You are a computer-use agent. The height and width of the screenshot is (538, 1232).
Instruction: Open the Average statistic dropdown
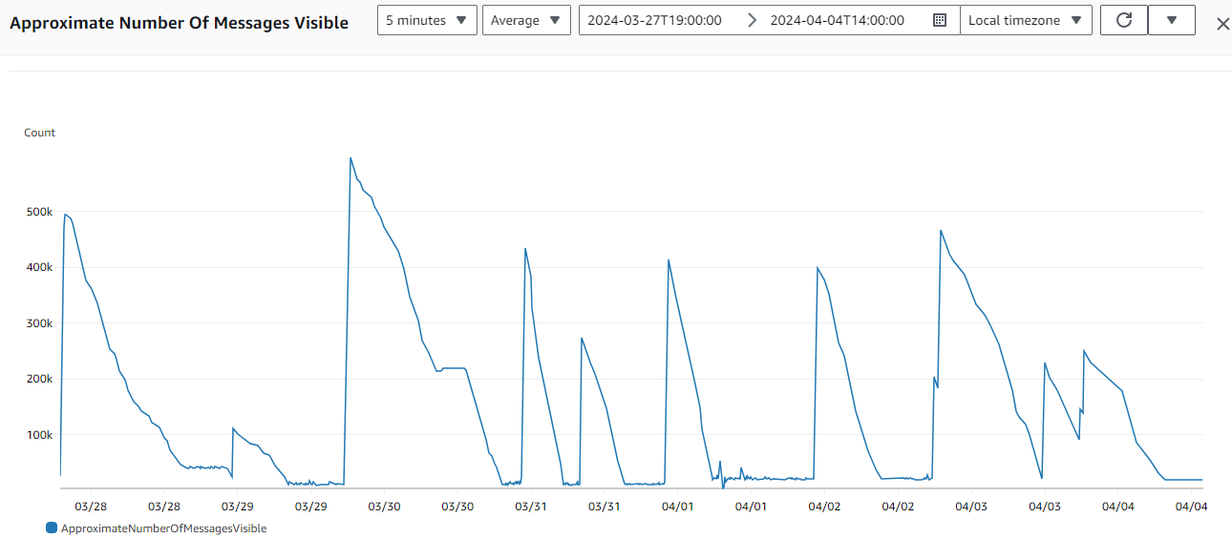(x=526, y=20)
